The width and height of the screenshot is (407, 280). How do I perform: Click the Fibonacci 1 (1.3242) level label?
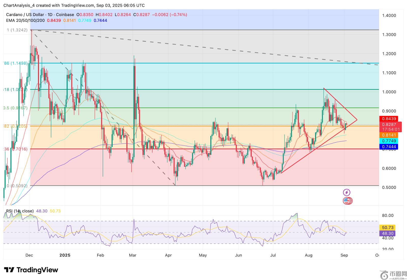click(x=17, y=30)
